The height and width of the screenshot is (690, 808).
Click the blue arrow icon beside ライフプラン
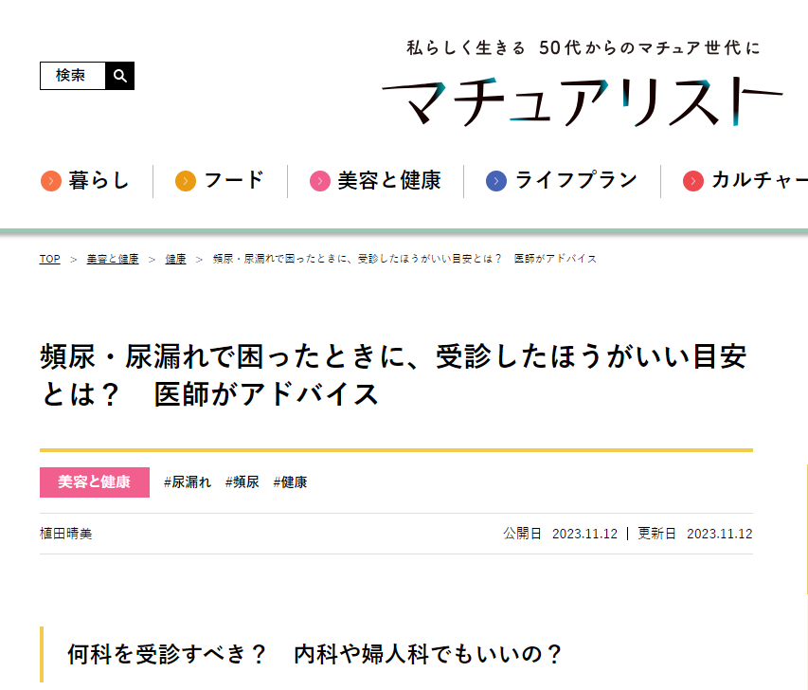(x=496, y=181)
